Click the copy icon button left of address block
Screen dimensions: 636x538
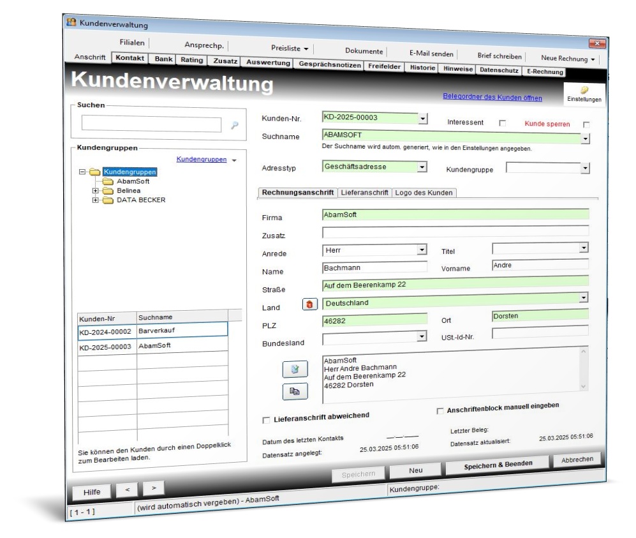295,391
